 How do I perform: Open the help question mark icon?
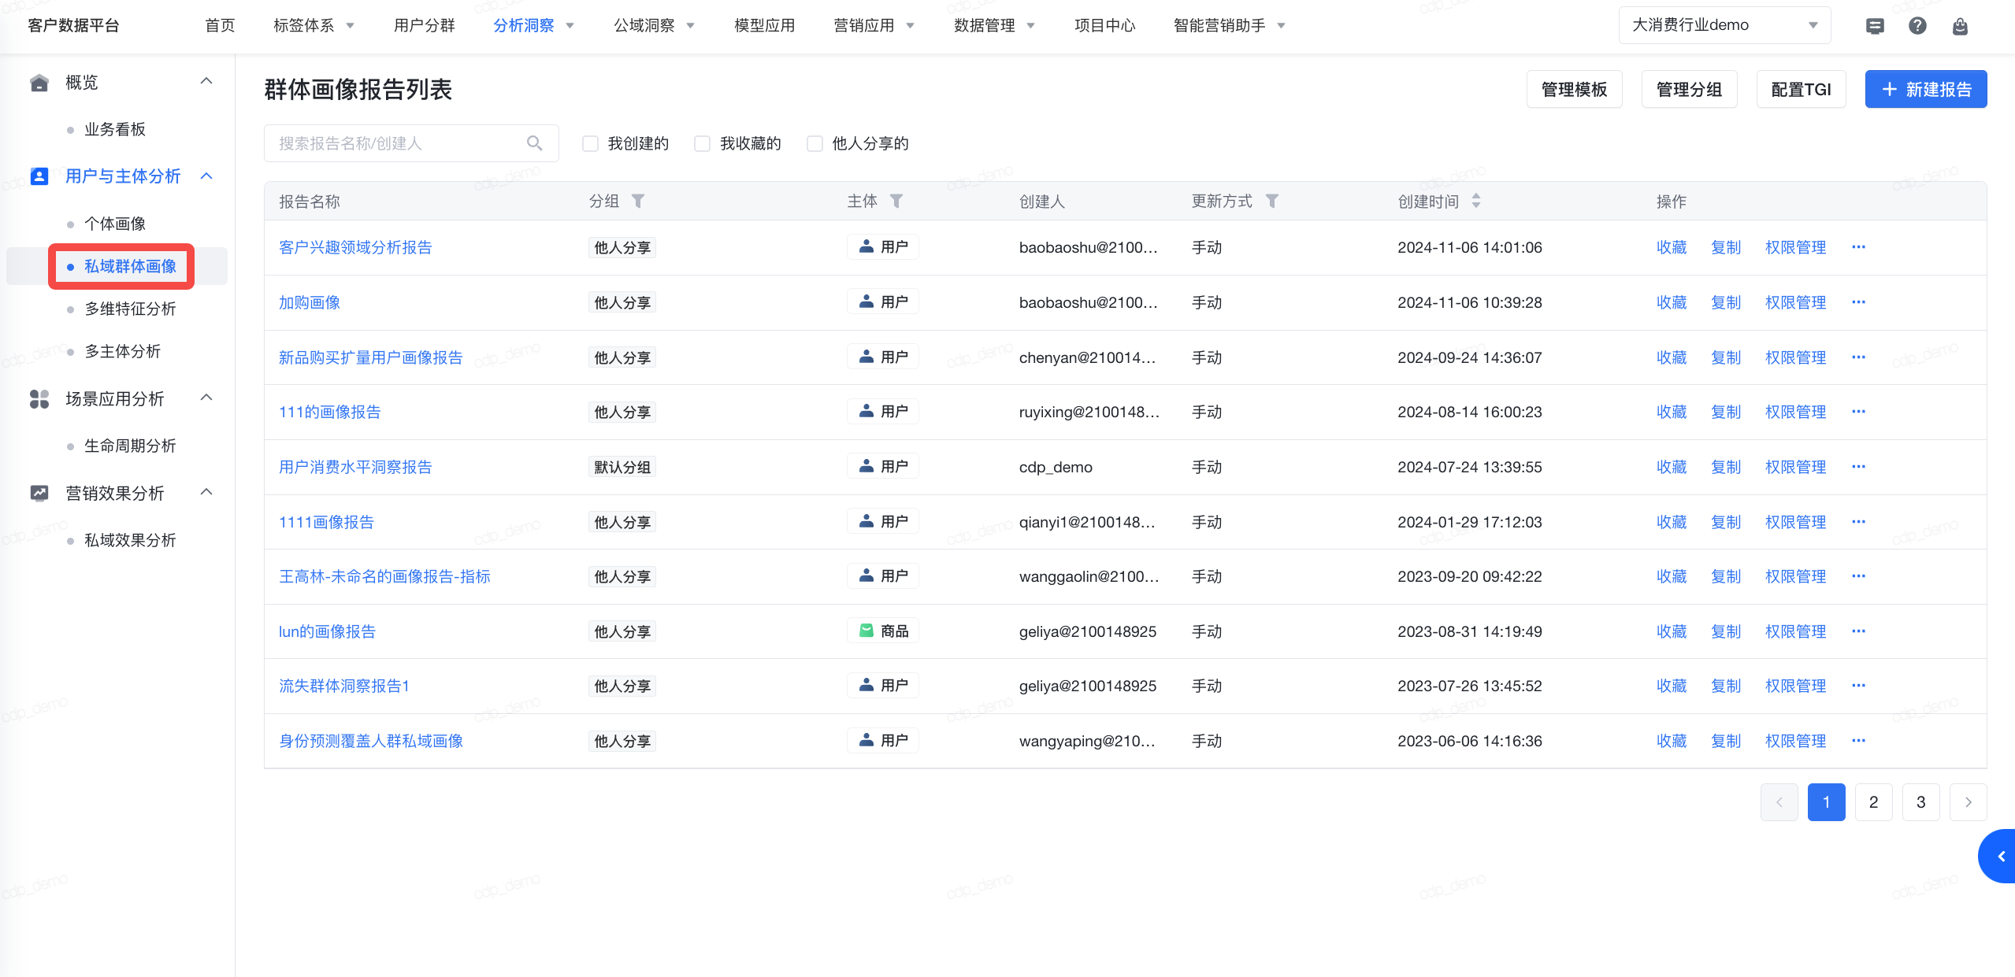pos(1917,26)
